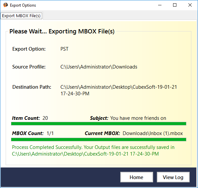Click the MBOX Count value 1/1
Viewport: 198px width, 188px height.
coord(50,133)
